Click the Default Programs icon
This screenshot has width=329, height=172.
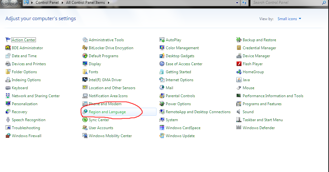pos(85,56)
